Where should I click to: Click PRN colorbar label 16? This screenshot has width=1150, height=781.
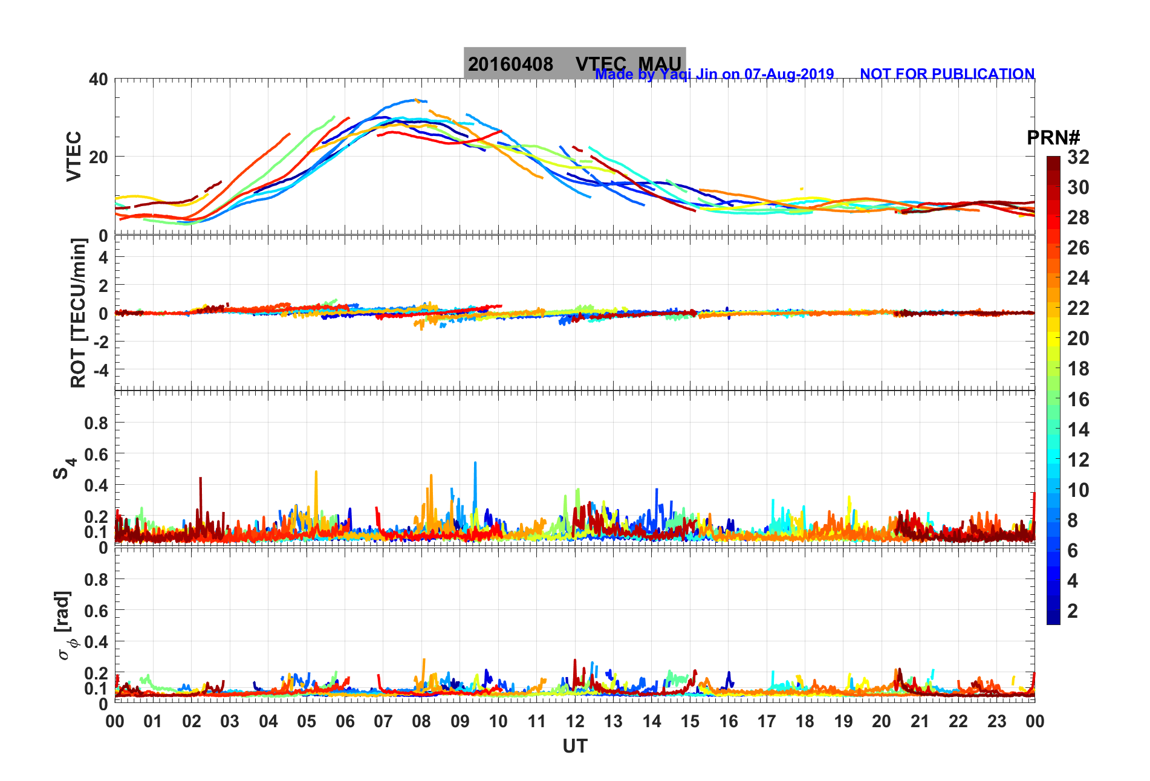coord(1078,400)
